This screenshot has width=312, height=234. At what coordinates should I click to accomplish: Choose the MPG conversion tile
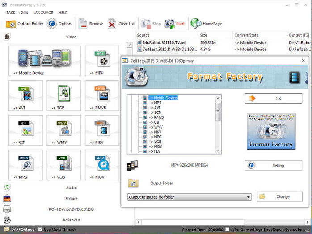point(25,165)
